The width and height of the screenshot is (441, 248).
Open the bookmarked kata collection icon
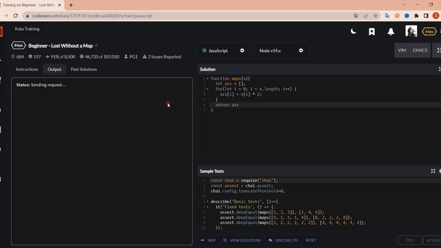[372, 32]
